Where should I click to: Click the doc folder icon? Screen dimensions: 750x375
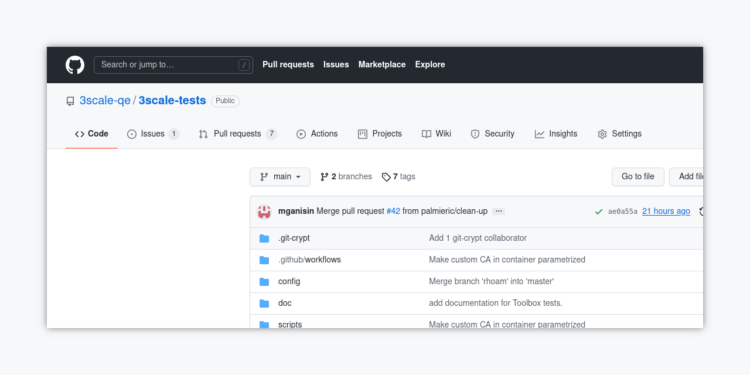264,304
